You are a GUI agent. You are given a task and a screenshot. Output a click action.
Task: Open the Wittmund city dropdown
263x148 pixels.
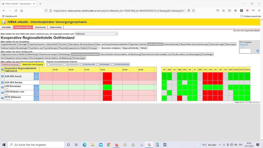click(x=96, y=34)
